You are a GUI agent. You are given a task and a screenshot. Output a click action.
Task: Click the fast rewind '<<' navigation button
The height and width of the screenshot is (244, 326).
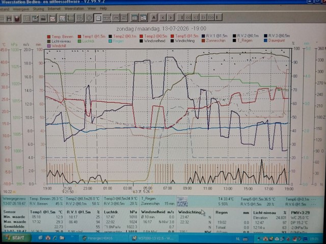tap(188, 17)
